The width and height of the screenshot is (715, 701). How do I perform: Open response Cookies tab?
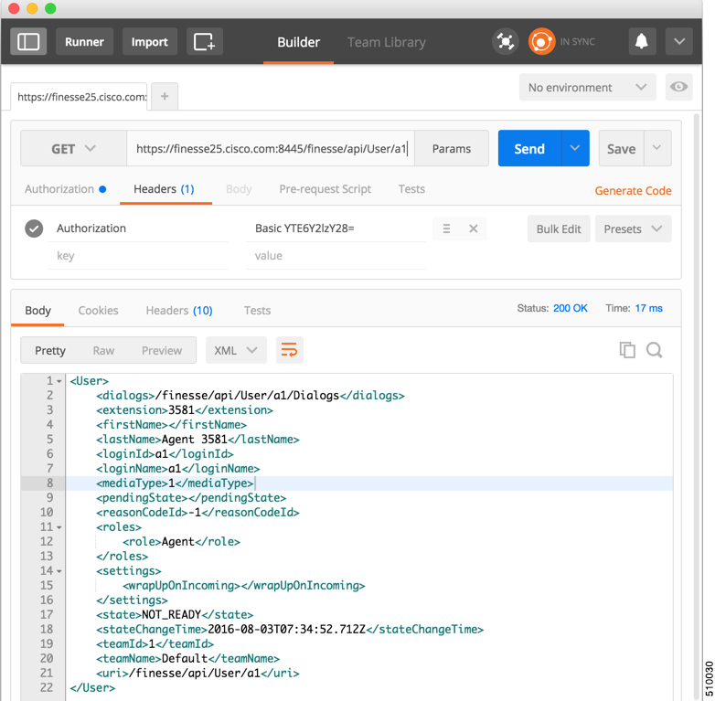click(x=98, y=311)
